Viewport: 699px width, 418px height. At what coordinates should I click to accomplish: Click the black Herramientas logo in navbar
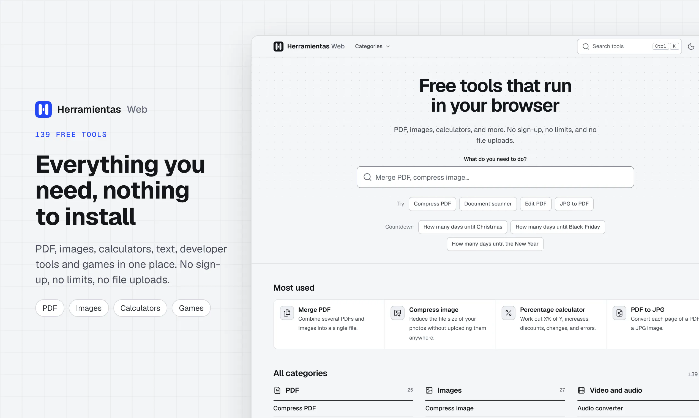point(278,46)
